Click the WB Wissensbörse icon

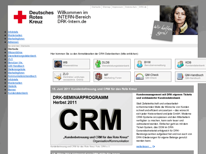(58, 64)
